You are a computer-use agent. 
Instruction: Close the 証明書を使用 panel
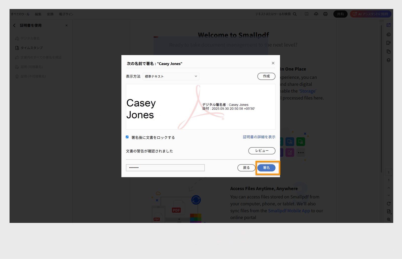pyautogui.click(x=67, y=25)
